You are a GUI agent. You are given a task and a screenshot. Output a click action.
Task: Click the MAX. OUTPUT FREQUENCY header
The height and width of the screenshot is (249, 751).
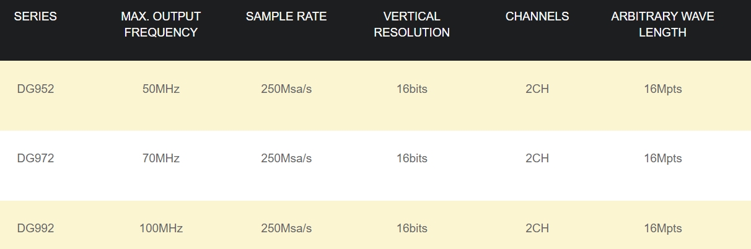(161, 25)
